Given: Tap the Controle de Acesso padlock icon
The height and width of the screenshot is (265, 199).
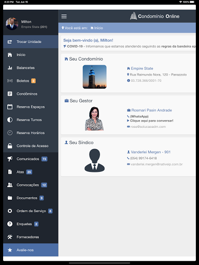Looking at the screenshot, I should point(10,146).
